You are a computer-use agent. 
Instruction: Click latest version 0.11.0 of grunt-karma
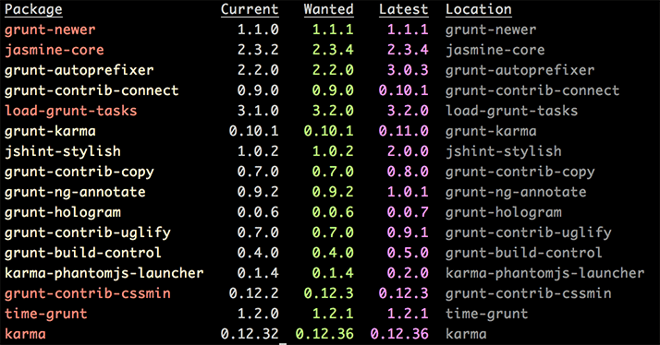tap(404, 131)
